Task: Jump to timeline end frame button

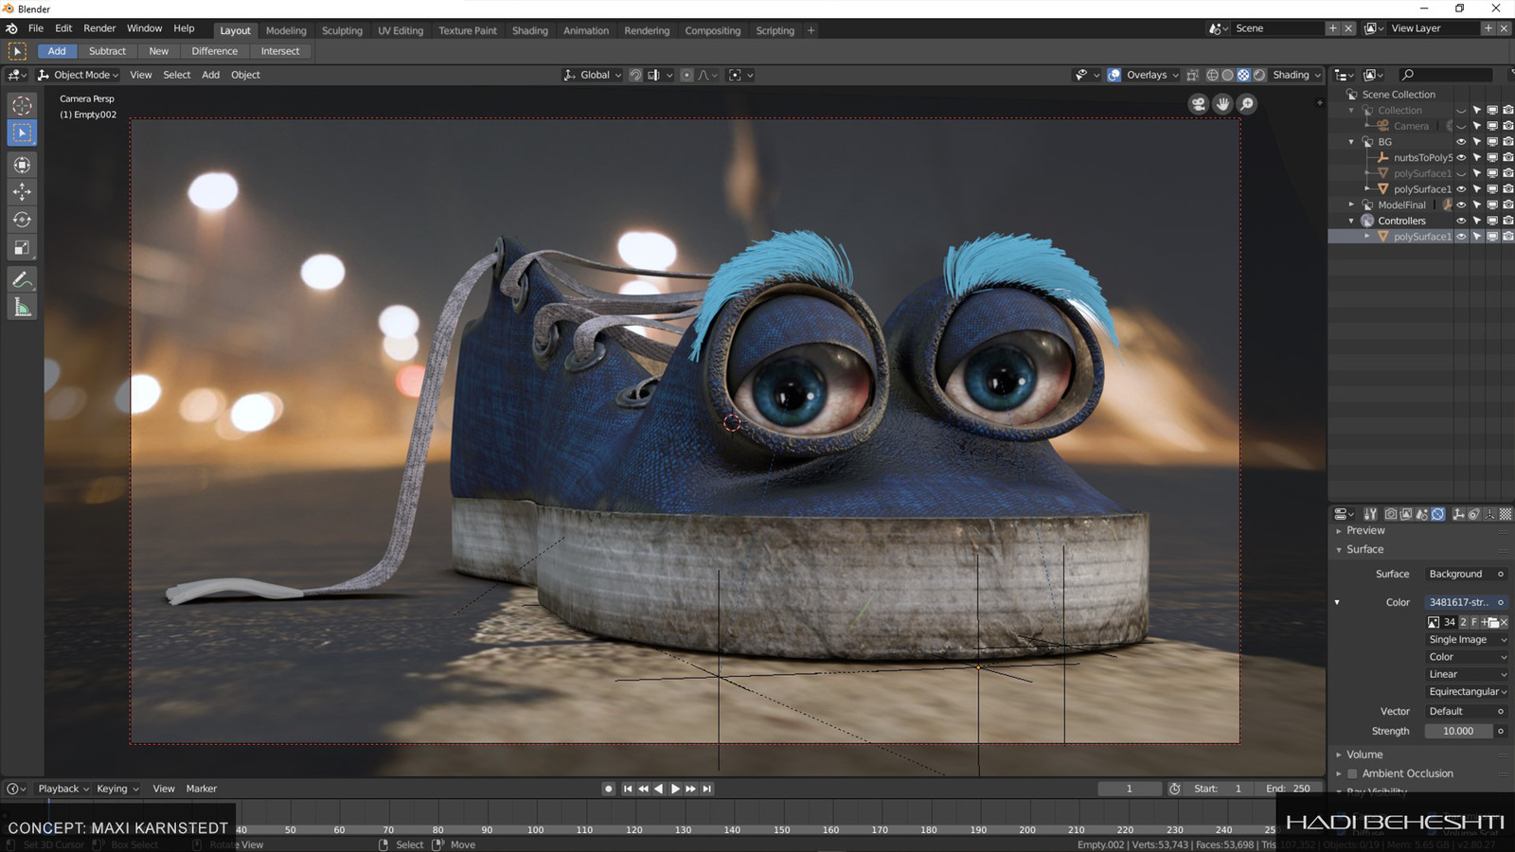Action: [707, 789]
